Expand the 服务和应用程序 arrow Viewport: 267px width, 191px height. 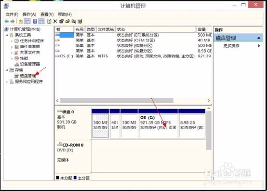coord(7,82)
